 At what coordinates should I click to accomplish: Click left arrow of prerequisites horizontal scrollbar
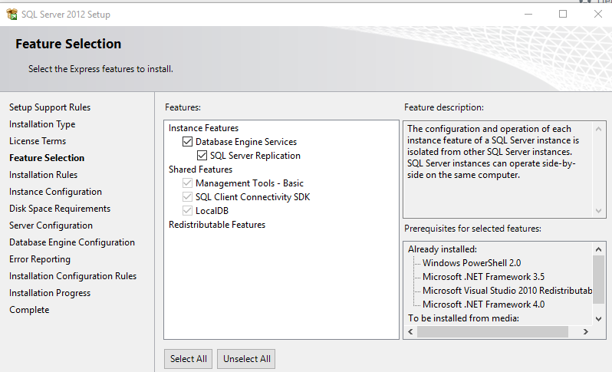click(x=410, y=332)
